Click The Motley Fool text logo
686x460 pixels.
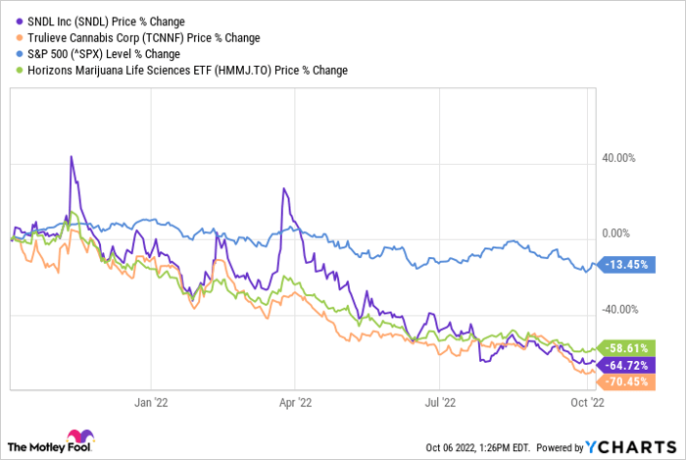pyautogui.click(x=33, y=446)
